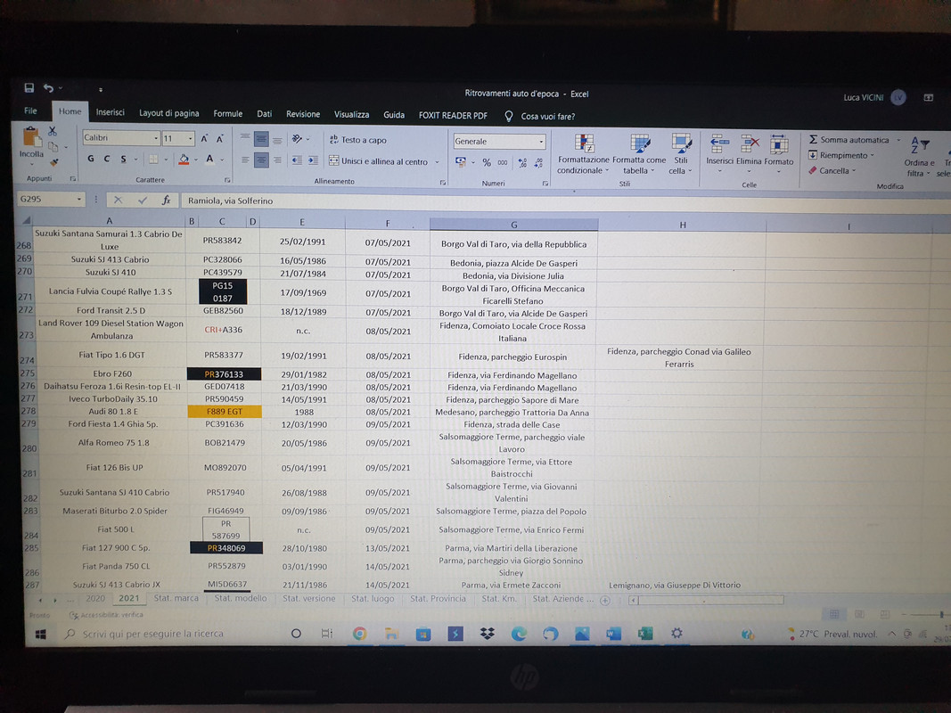The height and width of the screenshot is (713, 951).
Task: Add new sheet with plus button
Action: [604, 600]
